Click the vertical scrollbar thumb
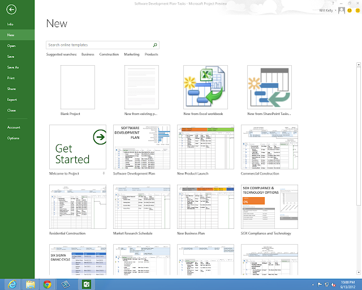 359,136
